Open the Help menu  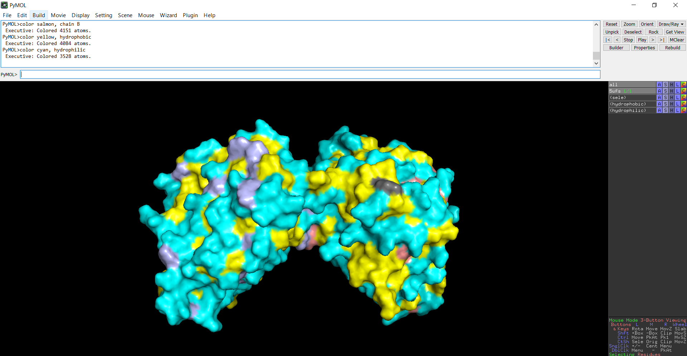pyautogui.click(x=209, y=15)
